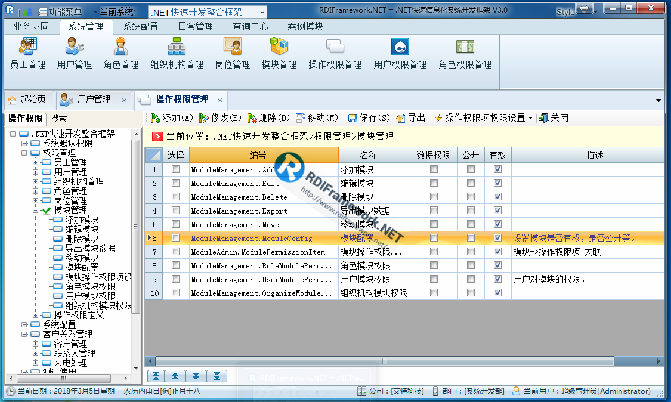Open the 当前系统 combo box dropdown
Viewport: 671px width, 402px height.
pos(262,12)
